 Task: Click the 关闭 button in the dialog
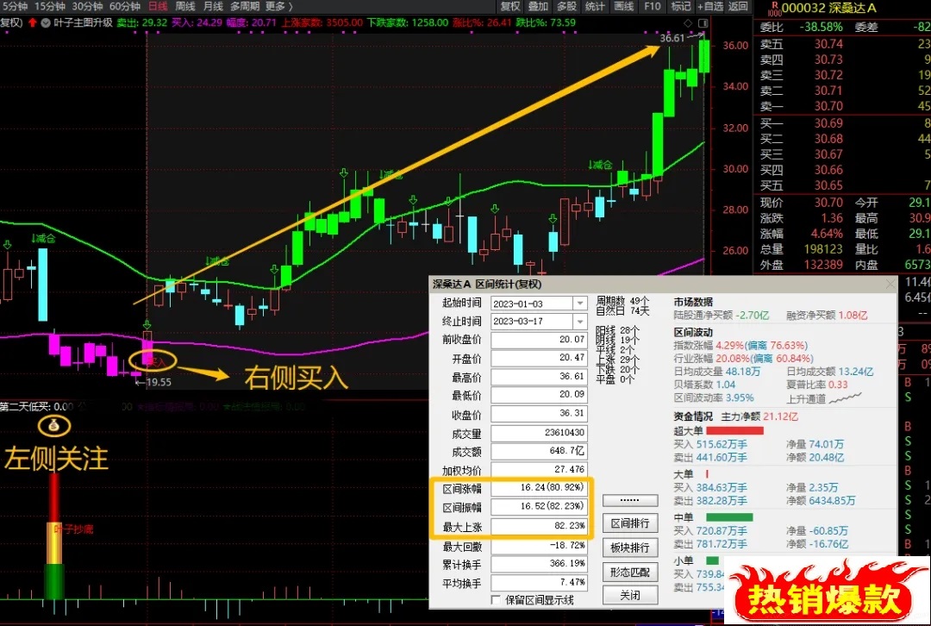pyautogui.click(x=630, y=595)
